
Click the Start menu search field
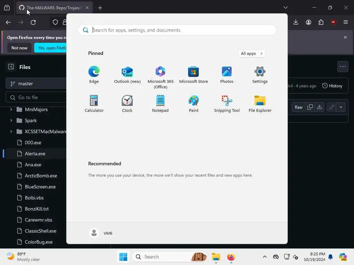click(x=177, y=30)
